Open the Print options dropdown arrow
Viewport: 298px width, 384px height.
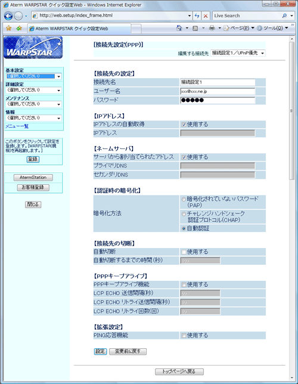(219, 28)
